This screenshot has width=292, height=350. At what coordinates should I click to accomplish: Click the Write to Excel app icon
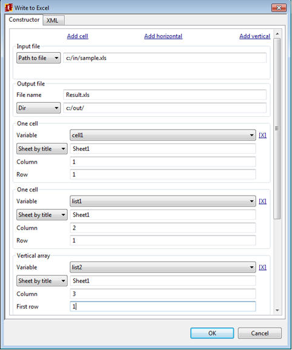pos(8,8)
